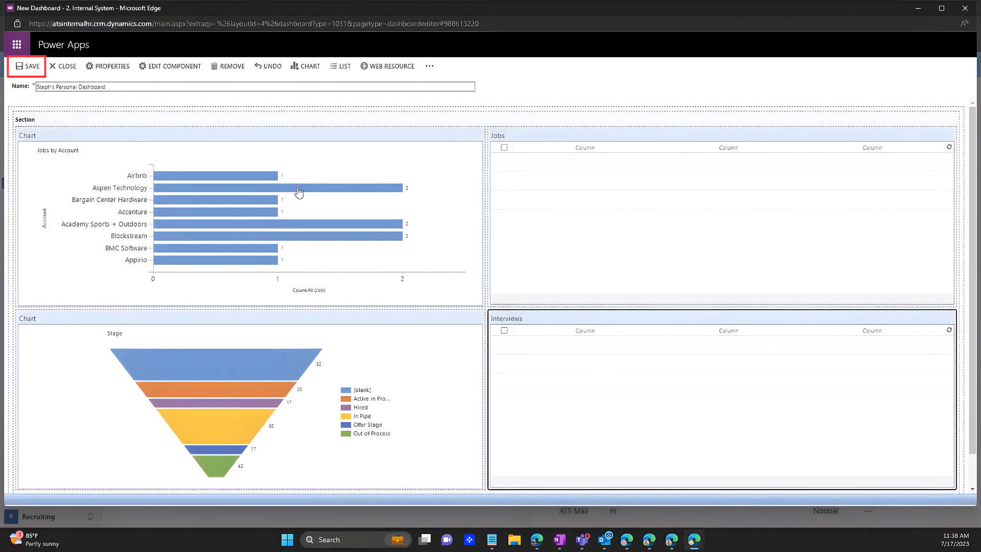
Task: Select the Aspen Technology bar in chart
Action: 278,188
